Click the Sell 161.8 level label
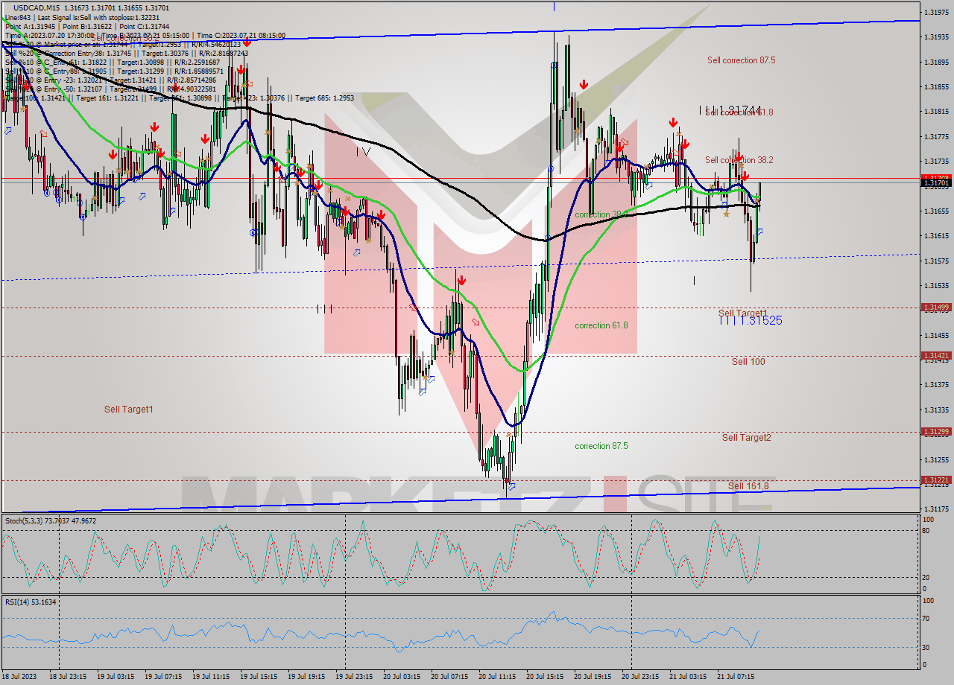Image resolution: width=954 pixels, height=685 pixels. (x=748, y=485)
